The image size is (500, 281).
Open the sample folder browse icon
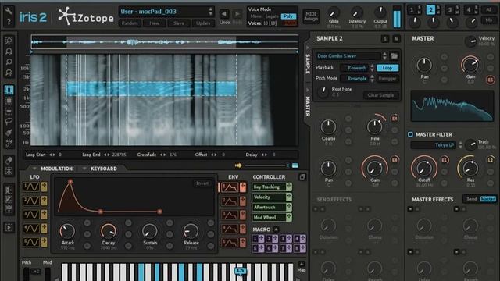[395, 56]
